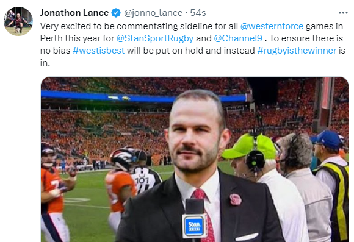
Task: Open the @Channel9 mention link
Action: [x=238, y=38]
